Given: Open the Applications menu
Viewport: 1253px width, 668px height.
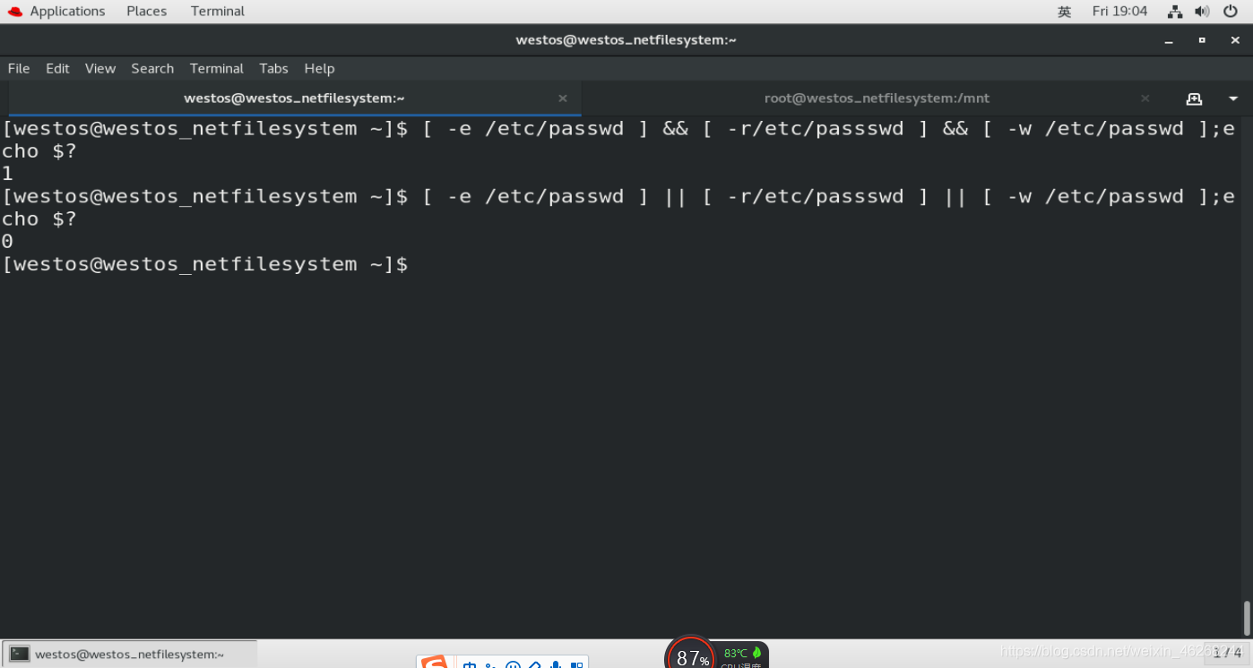Looking at the screenshot, I should tap(67, 11).
